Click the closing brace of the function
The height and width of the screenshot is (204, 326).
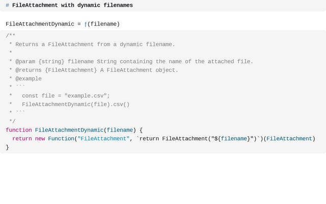[x=7, y=147]
